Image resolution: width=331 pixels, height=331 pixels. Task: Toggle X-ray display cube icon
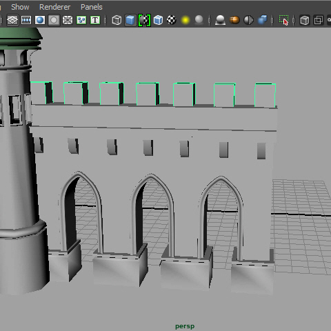305,20
